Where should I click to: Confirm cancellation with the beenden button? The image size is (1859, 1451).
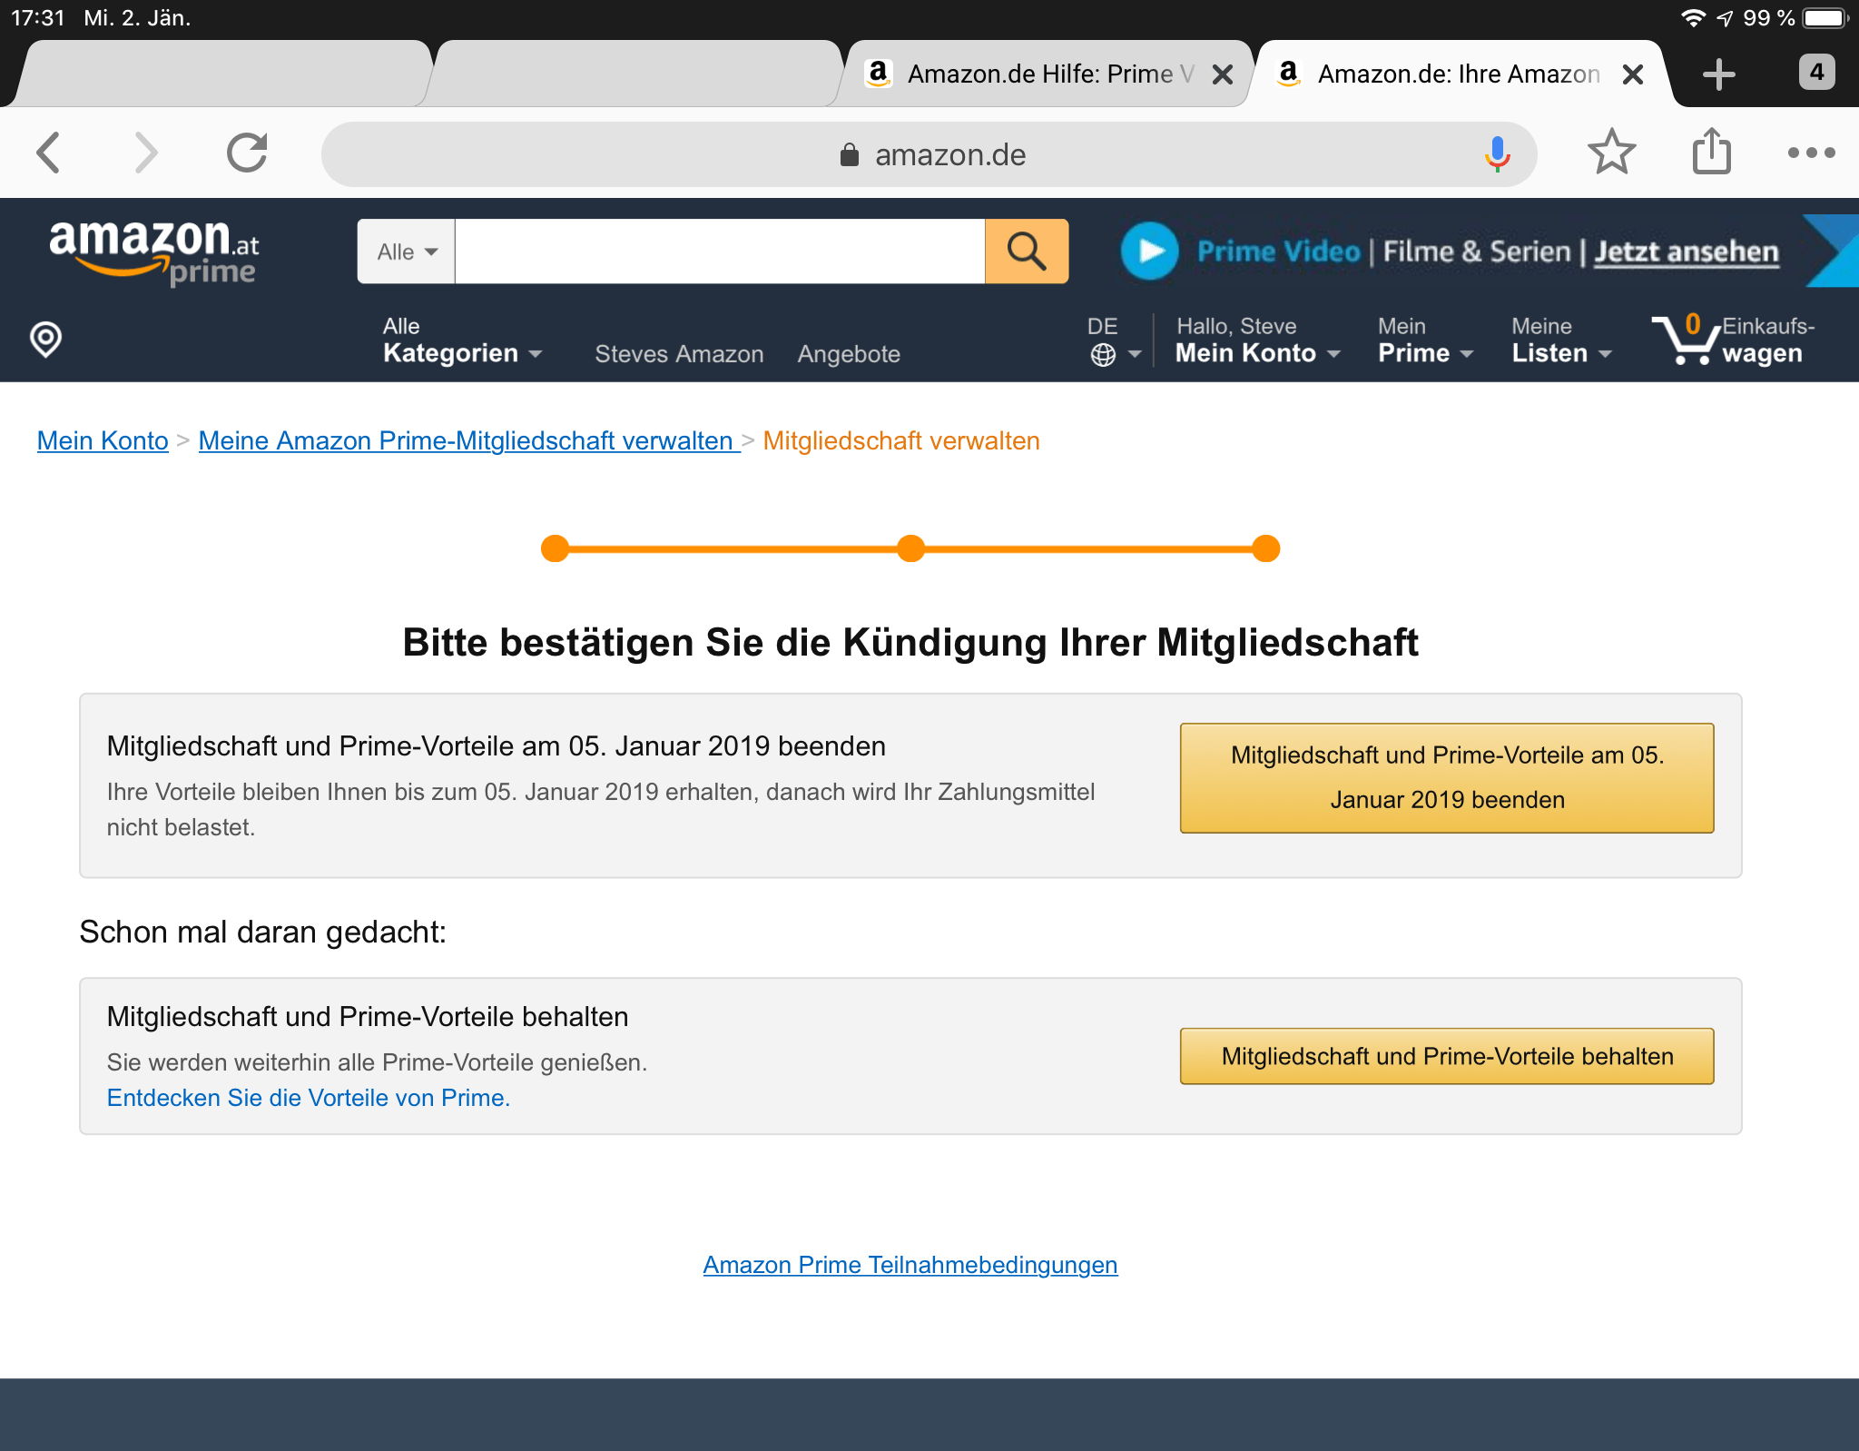(1445, 778)
